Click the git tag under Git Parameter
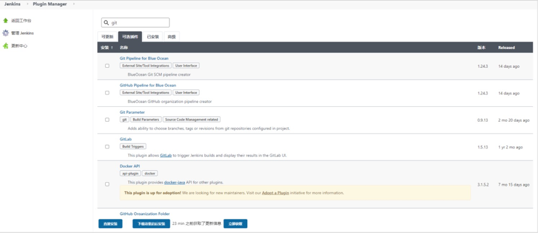 pyautogui.click(x=125, y=119)
